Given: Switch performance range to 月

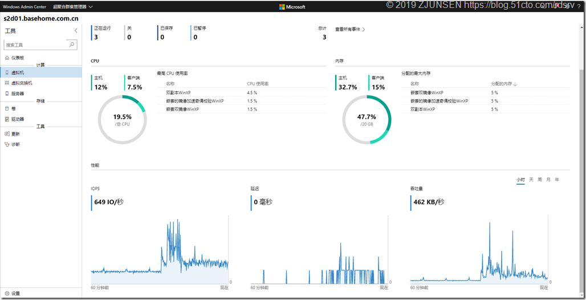Looking at the screenshot, I should click(548, 180).
